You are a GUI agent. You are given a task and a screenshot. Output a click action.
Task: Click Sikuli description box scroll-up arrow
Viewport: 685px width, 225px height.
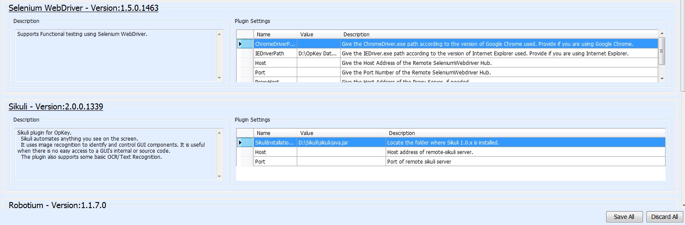click(x=219, y=132)
